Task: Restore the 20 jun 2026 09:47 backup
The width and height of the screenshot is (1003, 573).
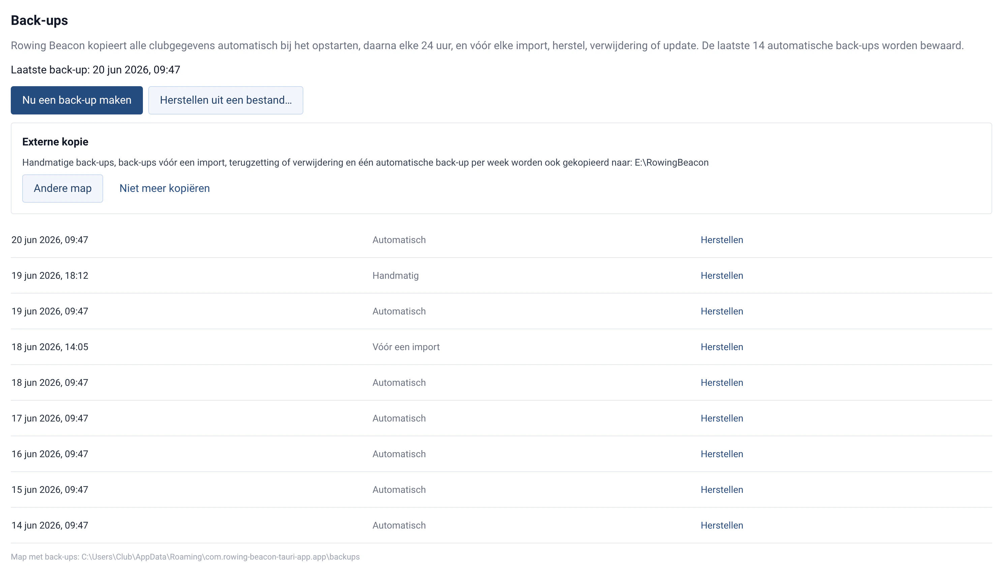Action: (721, 240)
